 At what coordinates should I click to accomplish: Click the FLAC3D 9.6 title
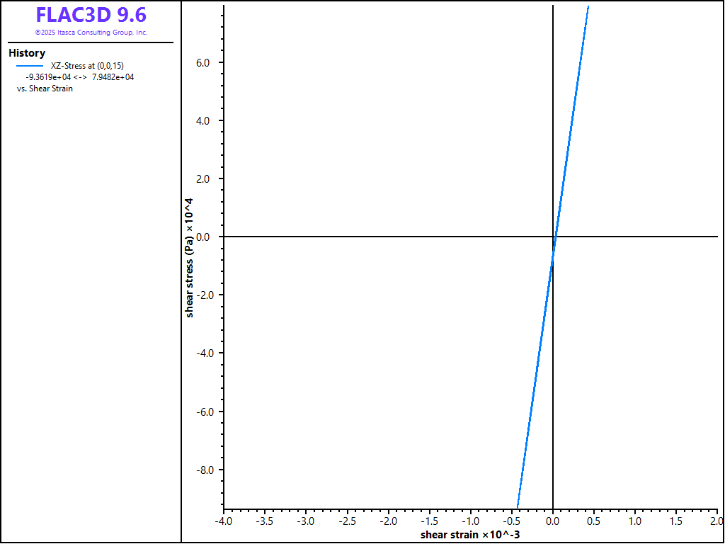click(91, 16)
